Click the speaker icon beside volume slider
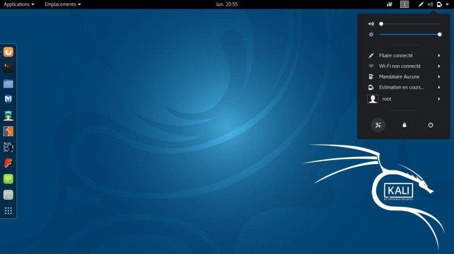 pos(371,24)
